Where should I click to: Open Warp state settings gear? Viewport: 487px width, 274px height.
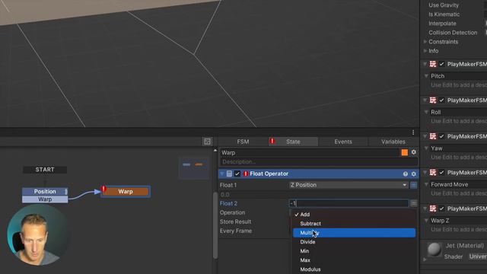tap(414, 152)
